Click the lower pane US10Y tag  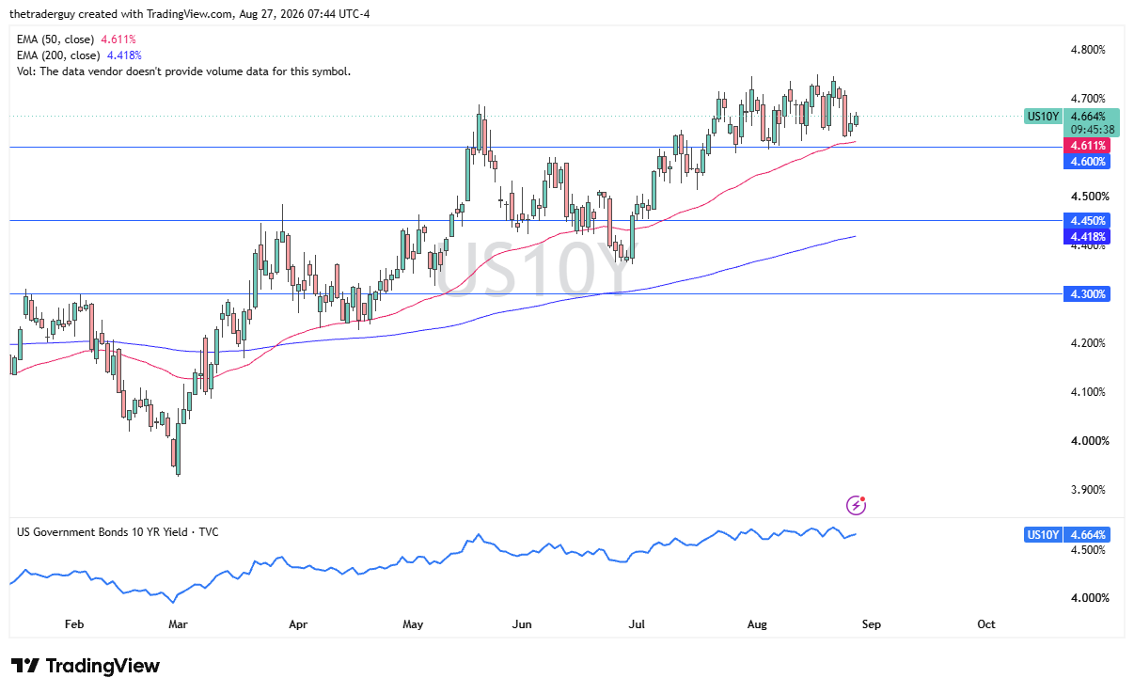tap(1043, 534)
